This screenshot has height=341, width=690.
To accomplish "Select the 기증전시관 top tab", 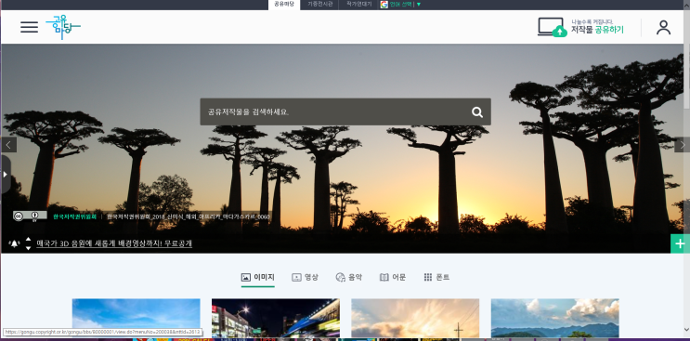I will [x=319, y=5].
